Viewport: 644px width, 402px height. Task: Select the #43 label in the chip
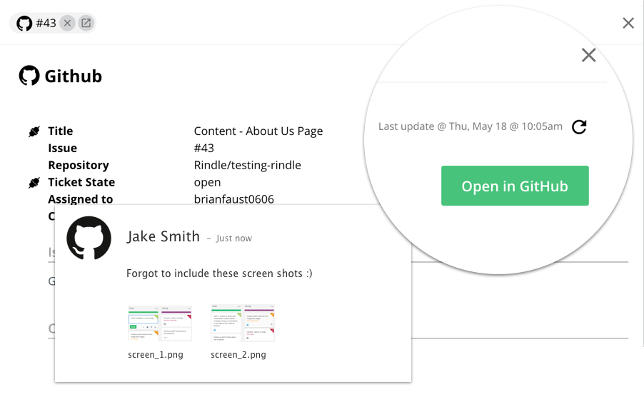click(46, 24)
